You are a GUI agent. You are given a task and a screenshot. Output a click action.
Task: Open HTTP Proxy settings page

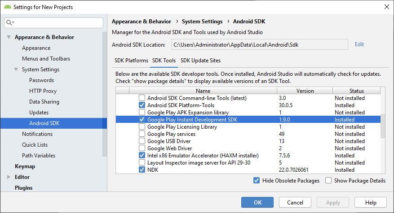click(x=43, y=91)
